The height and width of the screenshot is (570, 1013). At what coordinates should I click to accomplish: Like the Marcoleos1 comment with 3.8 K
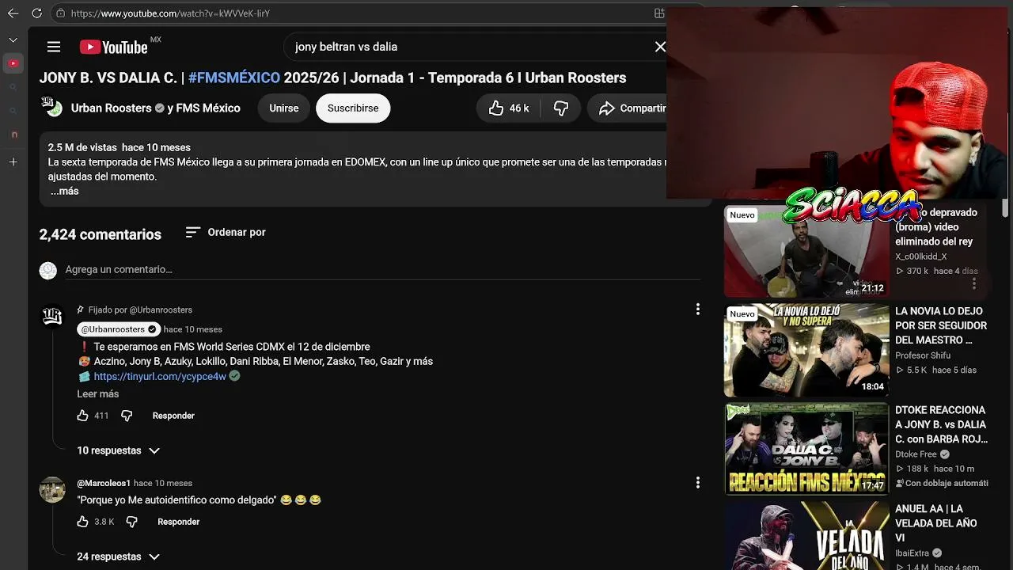83,522
